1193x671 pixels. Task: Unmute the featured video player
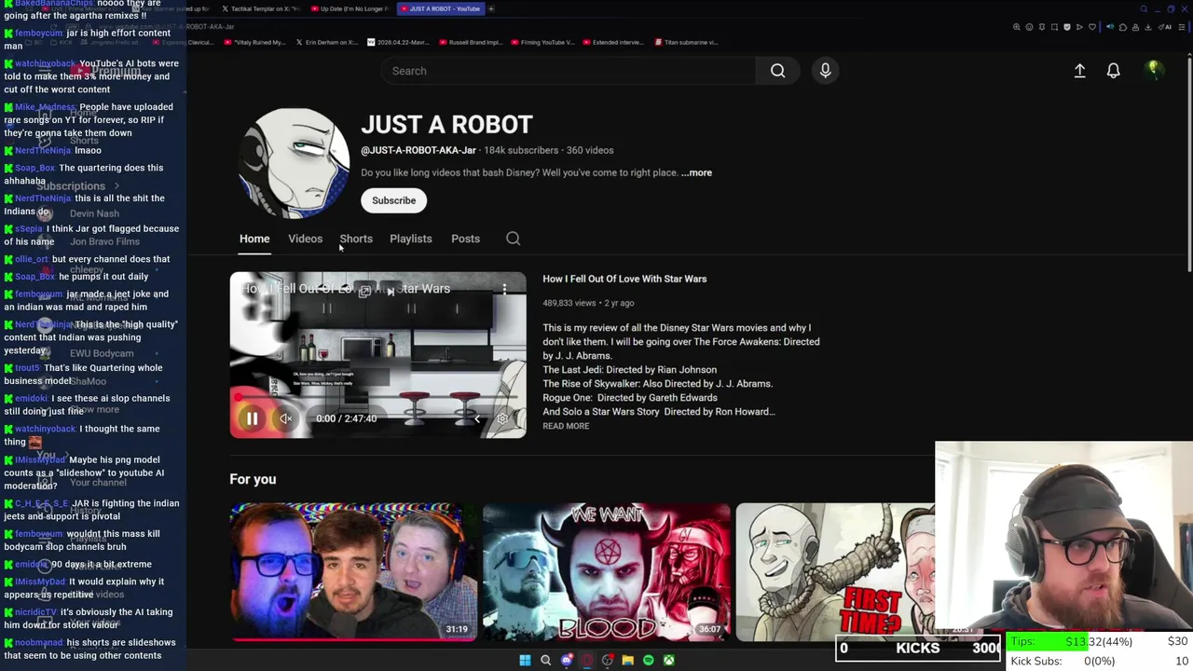pyautogui.click(x=286, y=418)
